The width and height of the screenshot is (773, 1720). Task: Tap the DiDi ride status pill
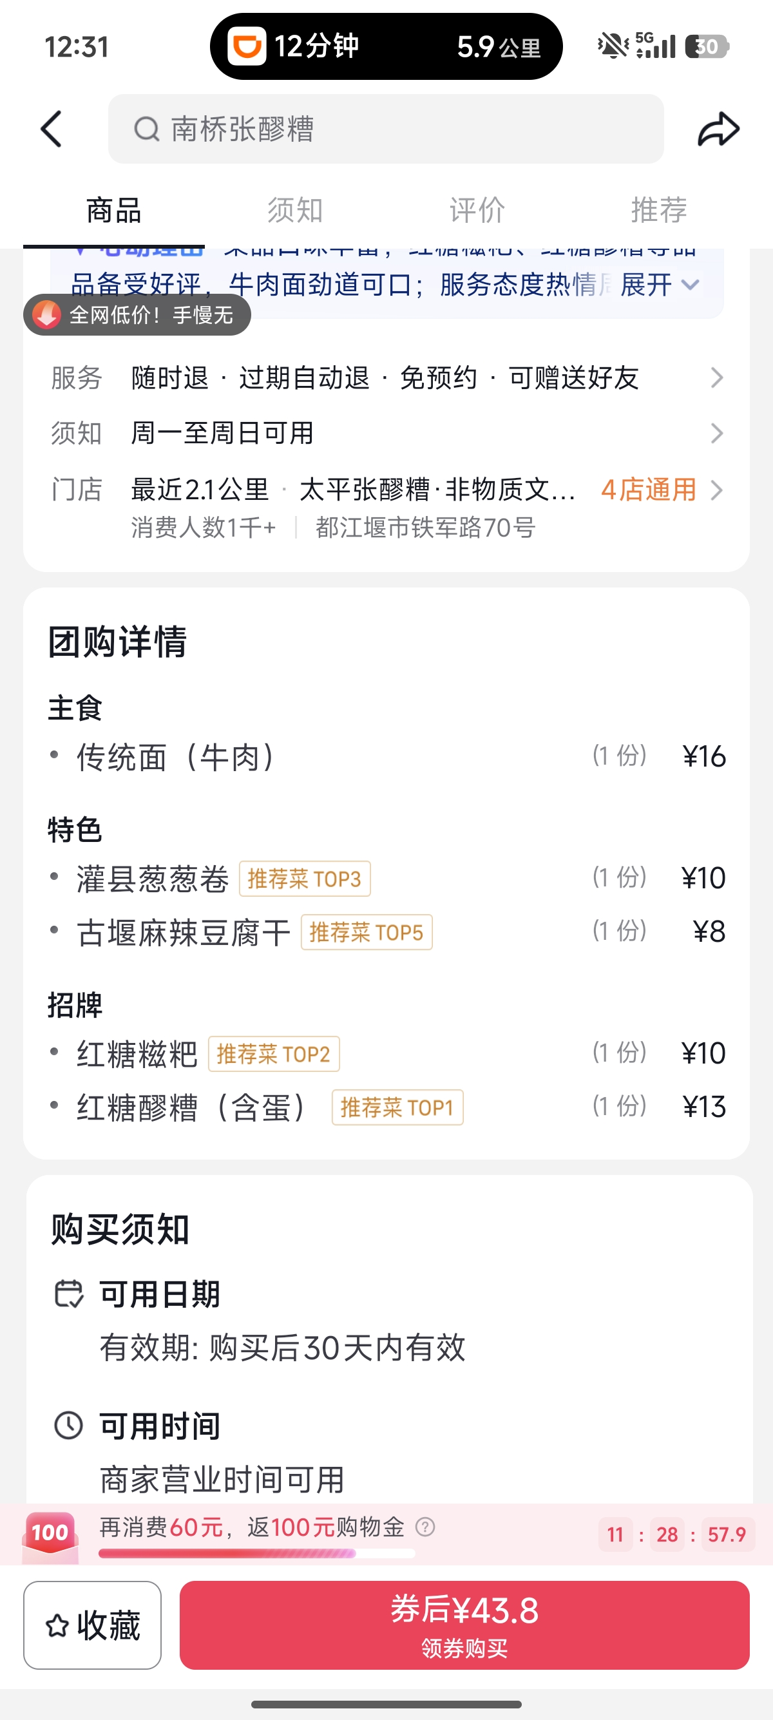(386, 47)
